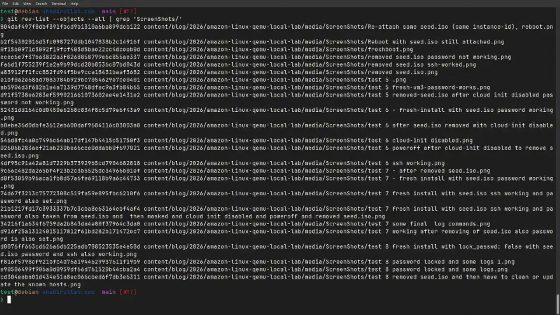Screen dimensions: 560x315
Task: Click the hash beginning 'd916f25a'
Action: (71, 232)
